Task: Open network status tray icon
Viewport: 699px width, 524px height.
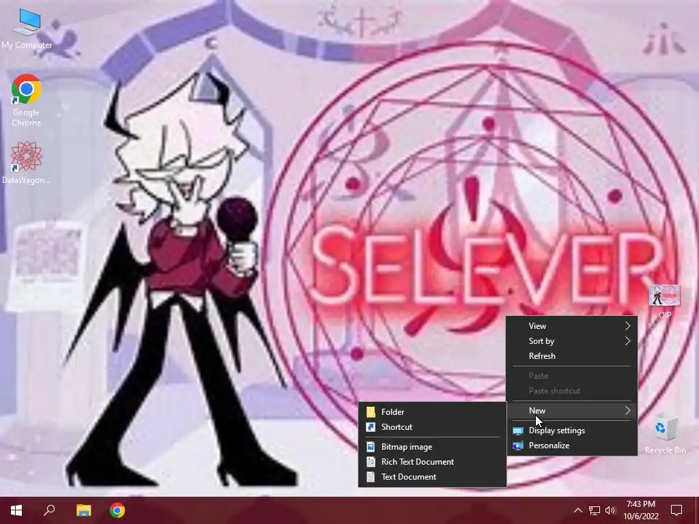Action: (595, 510)
